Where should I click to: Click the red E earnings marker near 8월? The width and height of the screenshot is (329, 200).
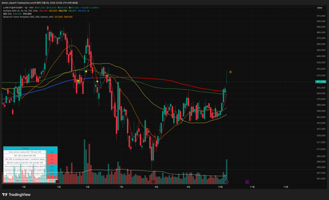coord(153,182)
